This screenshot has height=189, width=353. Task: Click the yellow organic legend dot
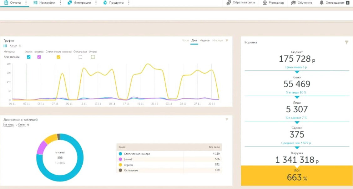[x=120, y=165]
